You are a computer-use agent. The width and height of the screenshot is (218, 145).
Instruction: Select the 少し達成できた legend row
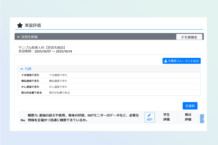point(109,87)
